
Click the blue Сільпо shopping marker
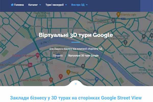(x=97, y=79)
